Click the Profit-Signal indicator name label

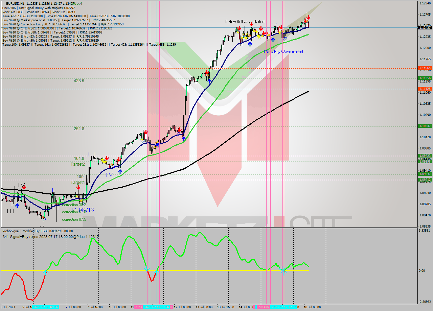10,232
